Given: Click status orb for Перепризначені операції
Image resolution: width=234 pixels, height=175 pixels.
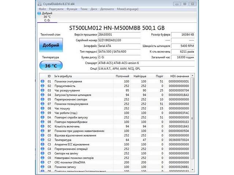Looking at the screenshot, I should click(42, 149).
